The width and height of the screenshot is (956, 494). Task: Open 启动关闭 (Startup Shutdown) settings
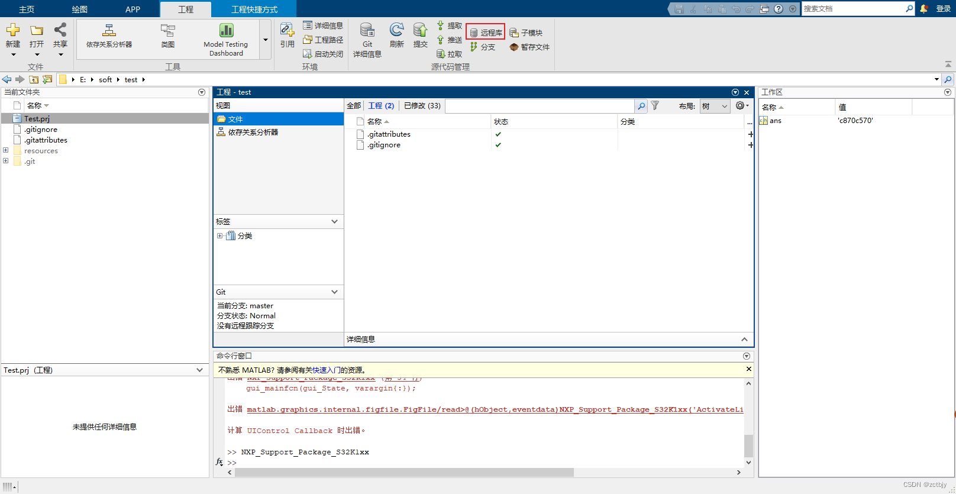[323, 54]
